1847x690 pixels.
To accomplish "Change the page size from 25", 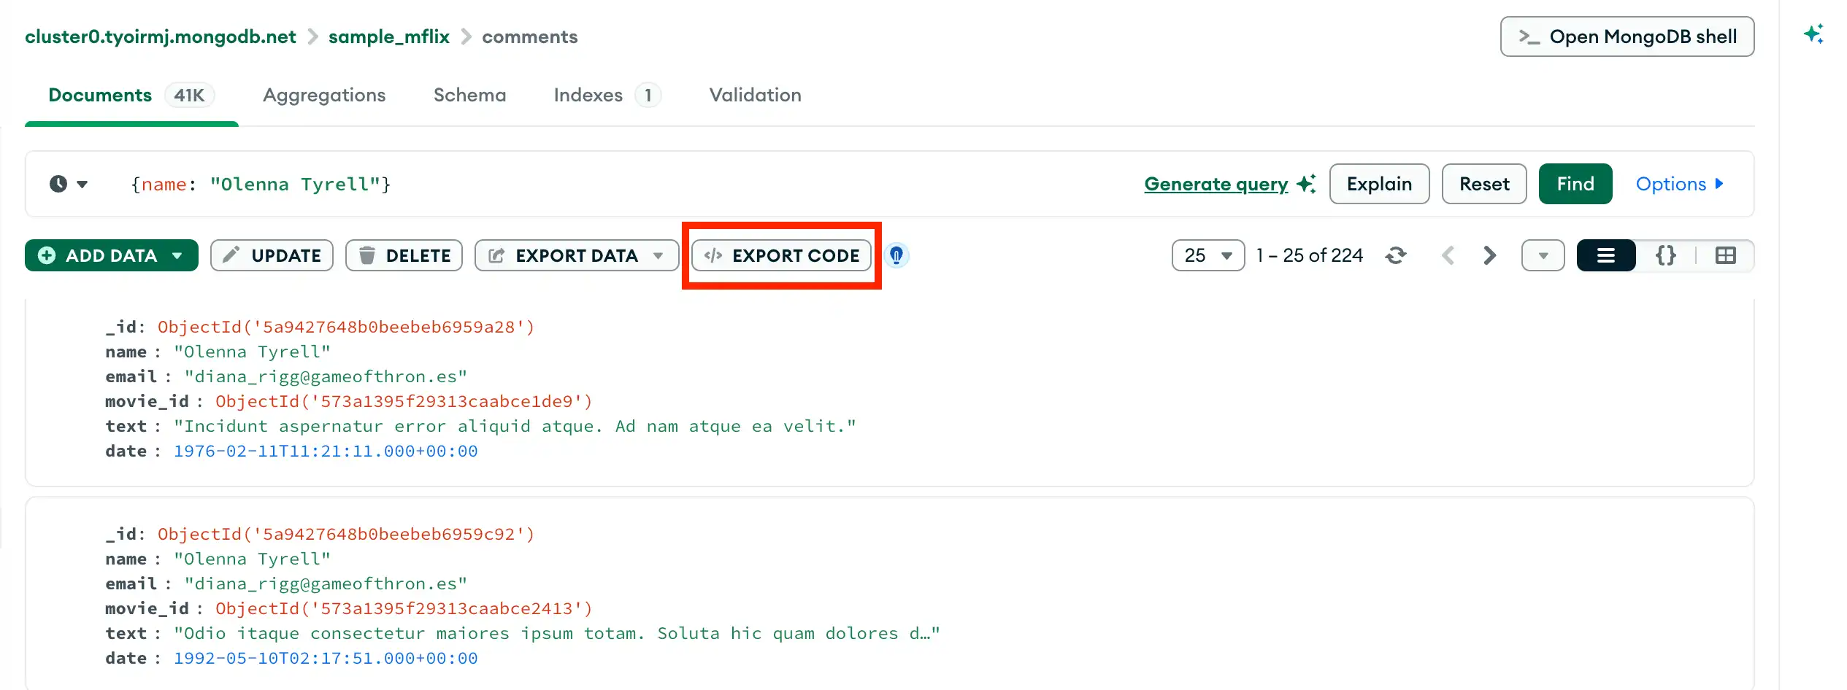I will coord(1207,255).
